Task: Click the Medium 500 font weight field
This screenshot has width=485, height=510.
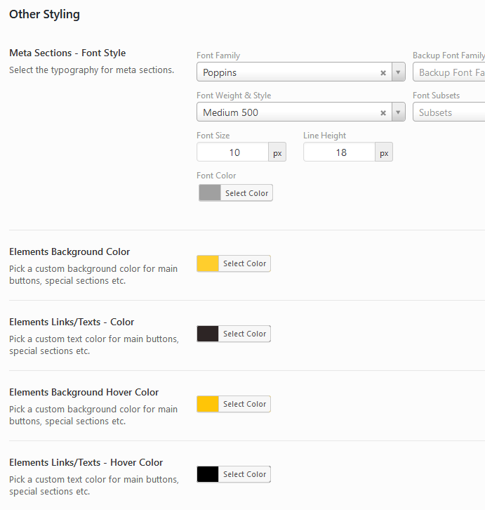Action: (x=288, y=112)
